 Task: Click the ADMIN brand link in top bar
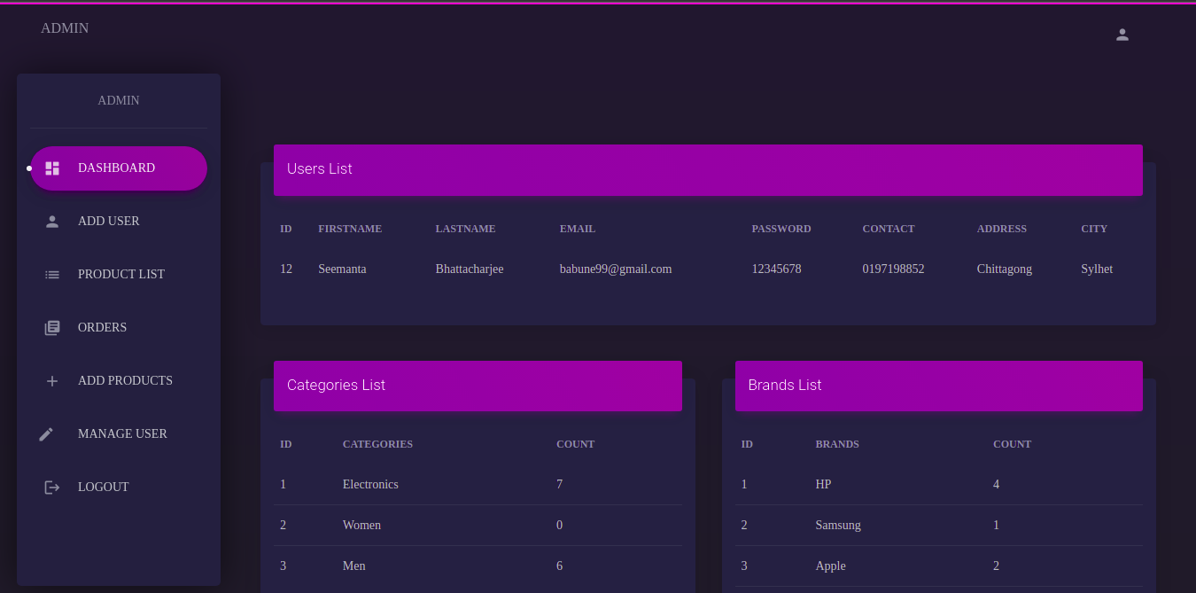[65, 28]
